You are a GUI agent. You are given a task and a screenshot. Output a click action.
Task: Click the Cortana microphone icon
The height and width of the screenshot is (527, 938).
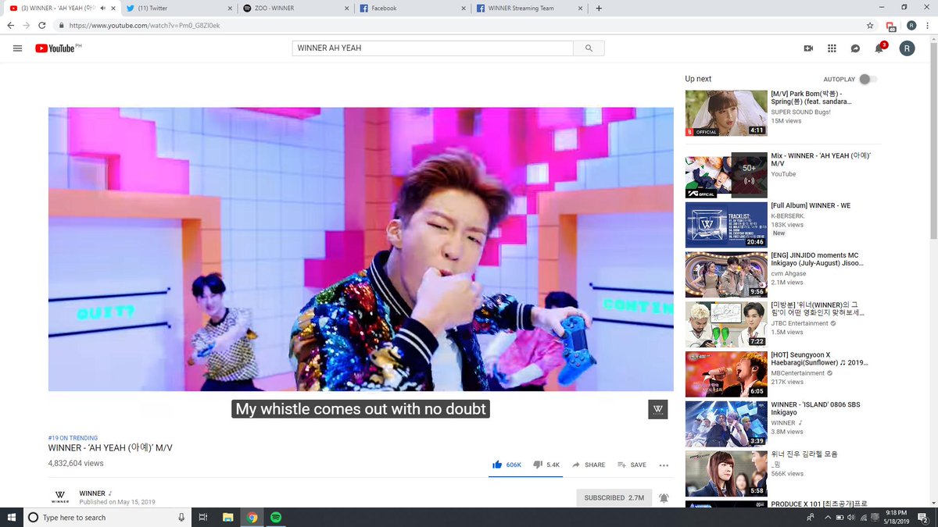tap(181, 517)
